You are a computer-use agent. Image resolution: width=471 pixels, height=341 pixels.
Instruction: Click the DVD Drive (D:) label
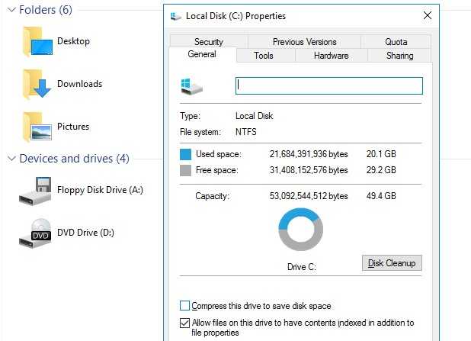[x=85, y=233]
